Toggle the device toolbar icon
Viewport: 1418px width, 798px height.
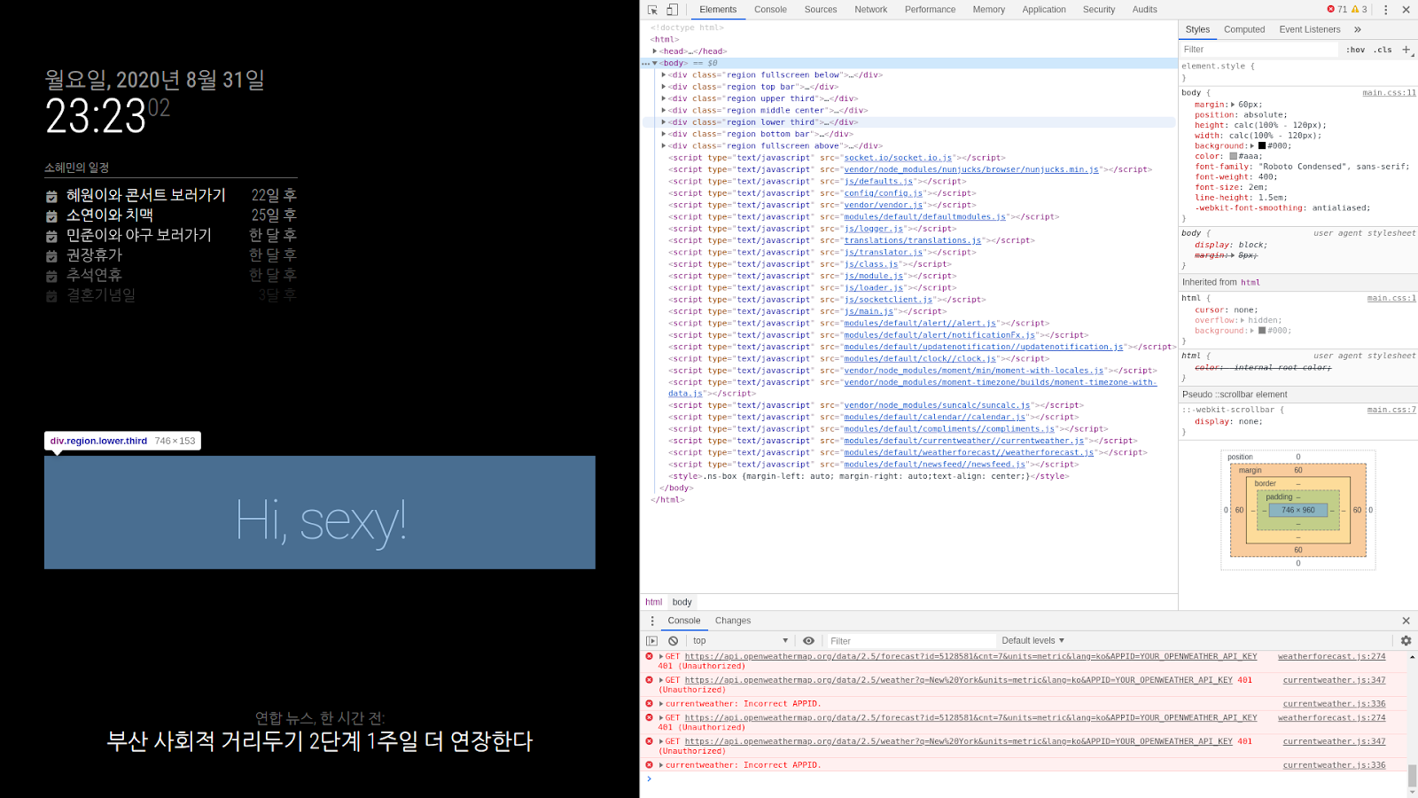[672, 10]
